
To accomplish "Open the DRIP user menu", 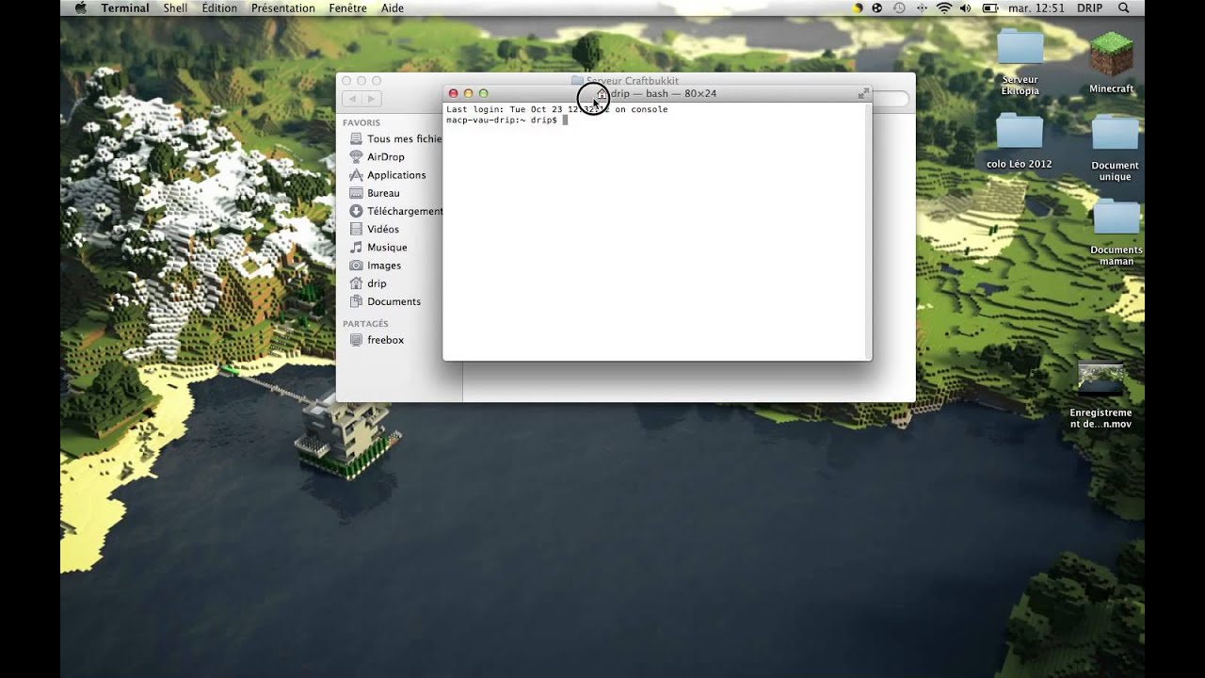I will click(x=1089, y=8).
